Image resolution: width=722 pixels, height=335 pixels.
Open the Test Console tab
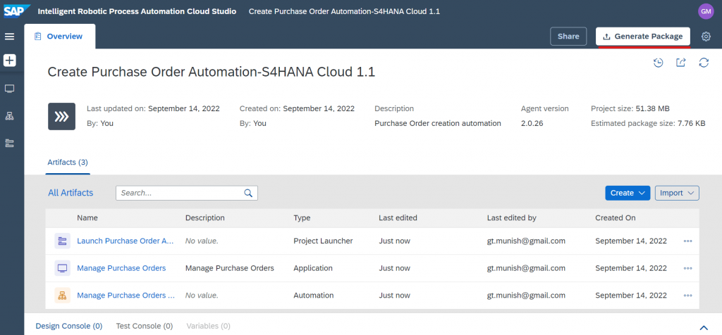pyautogui.click(x=144, y=327)
